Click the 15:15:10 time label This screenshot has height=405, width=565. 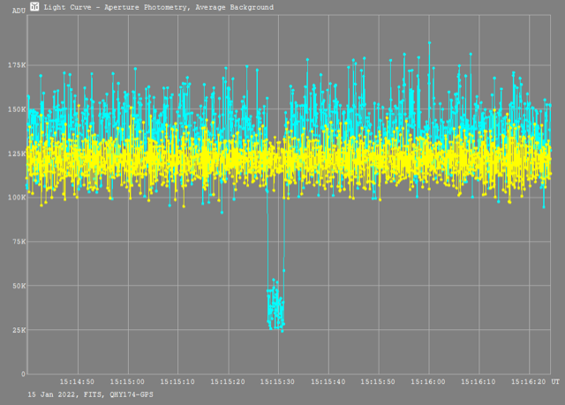click(177, 381)
